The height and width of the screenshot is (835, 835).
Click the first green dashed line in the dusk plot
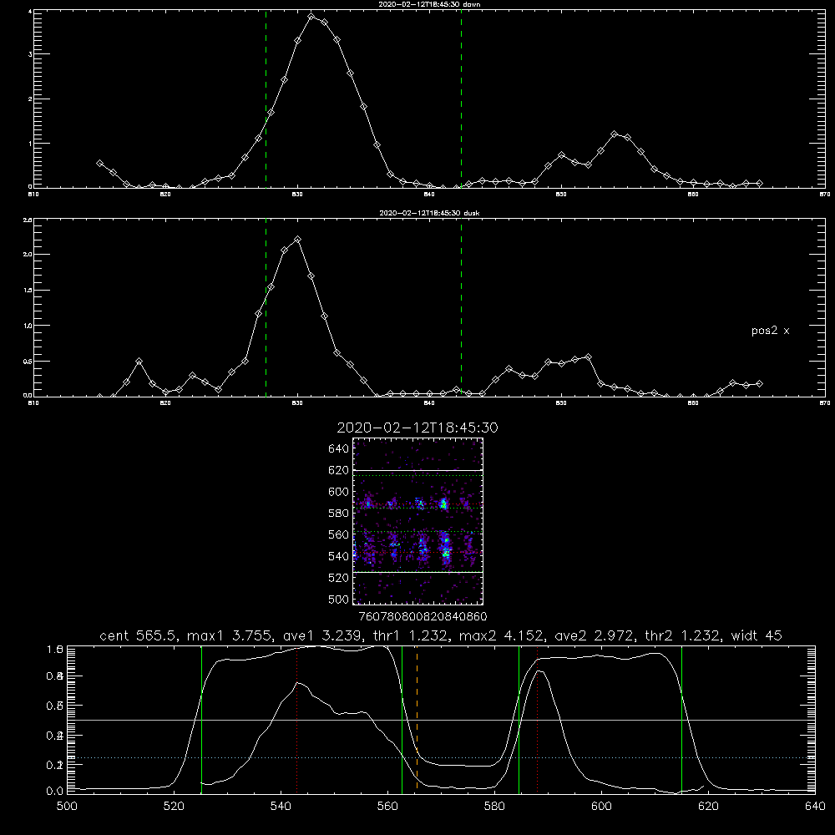(266, 307)
